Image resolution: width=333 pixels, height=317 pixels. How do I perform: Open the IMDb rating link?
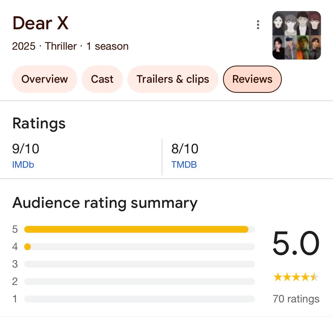click(x=23, y=164)
